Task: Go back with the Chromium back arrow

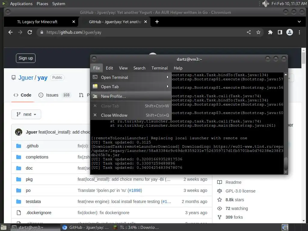Action: tap(11, 32)
